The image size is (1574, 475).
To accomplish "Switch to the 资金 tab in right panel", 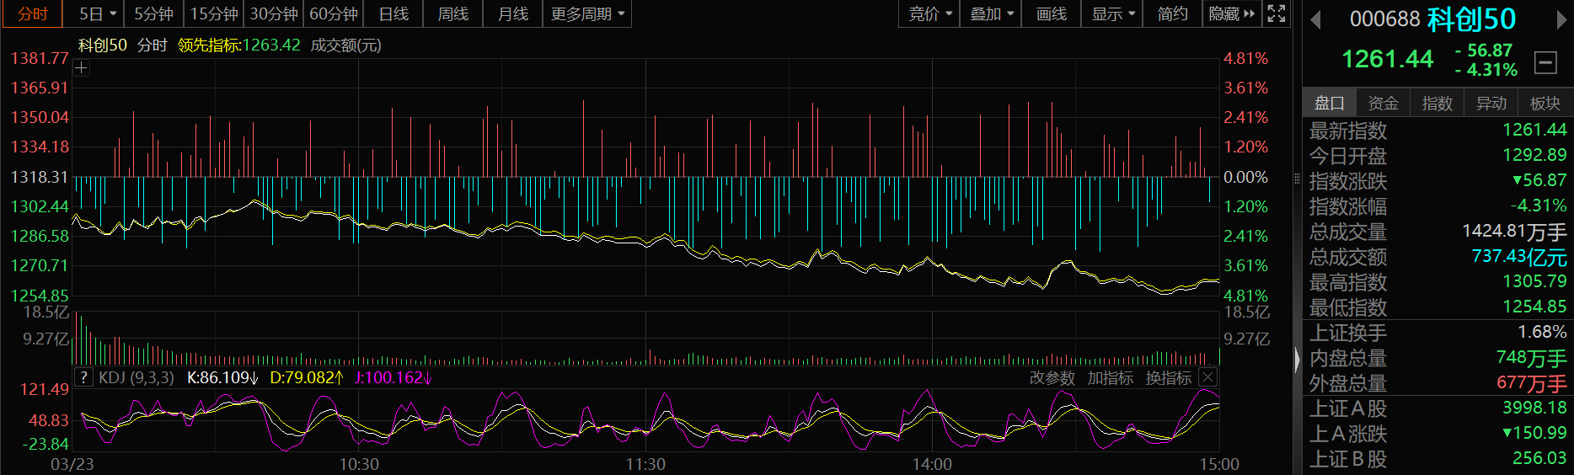I will pos(1383,103).
